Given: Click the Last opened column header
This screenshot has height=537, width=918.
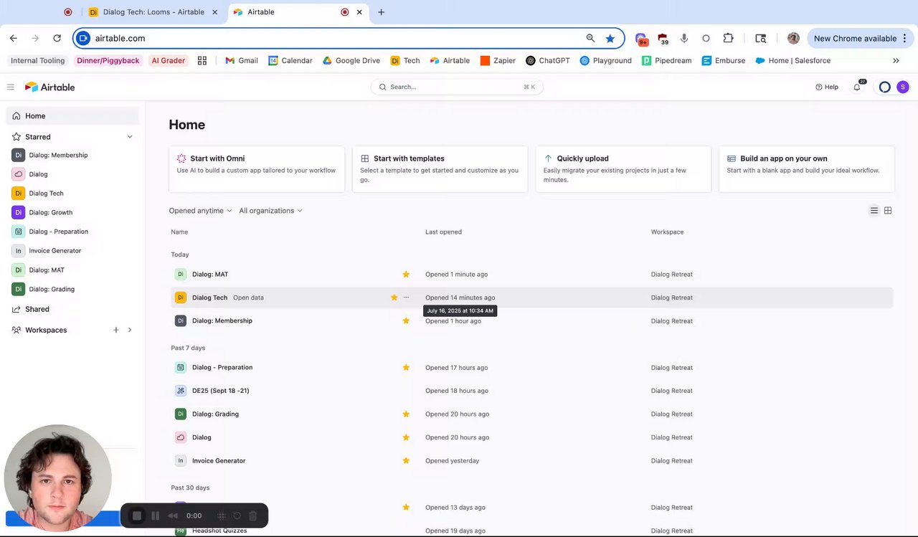Looking at the screenshot, I should tap(443, 232).
